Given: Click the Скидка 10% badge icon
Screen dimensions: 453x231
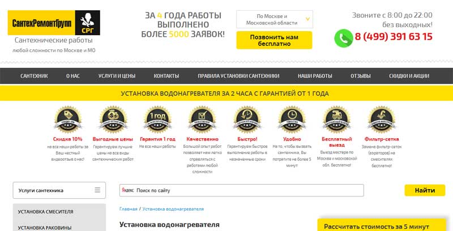Looking at the screenshot, I should [68, 119].
